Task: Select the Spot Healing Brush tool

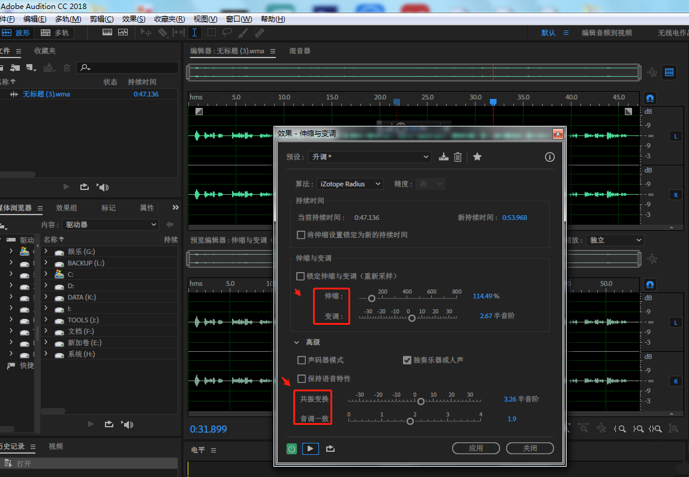Action: (259, 32)
